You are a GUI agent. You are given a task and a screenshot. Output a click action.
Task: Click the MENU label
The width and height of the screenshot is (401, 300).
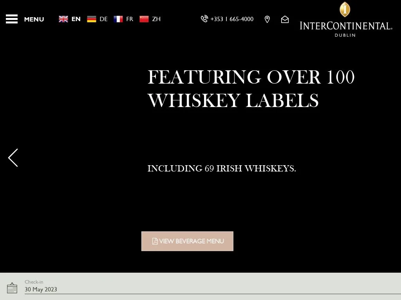[x=34, y=20]
